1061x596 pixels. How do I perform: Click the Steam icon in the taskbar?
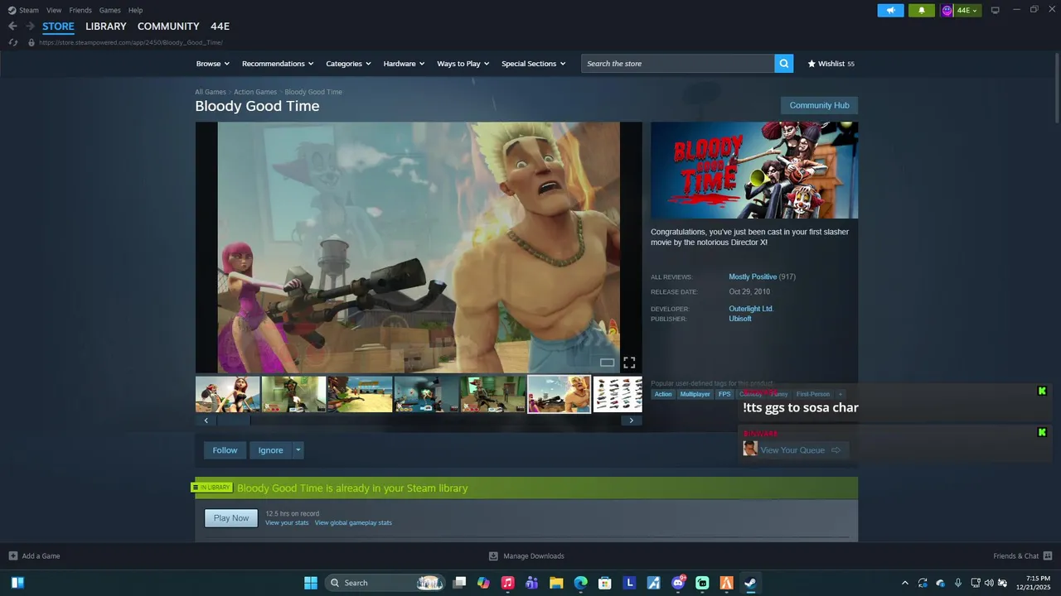pos(749,583)
